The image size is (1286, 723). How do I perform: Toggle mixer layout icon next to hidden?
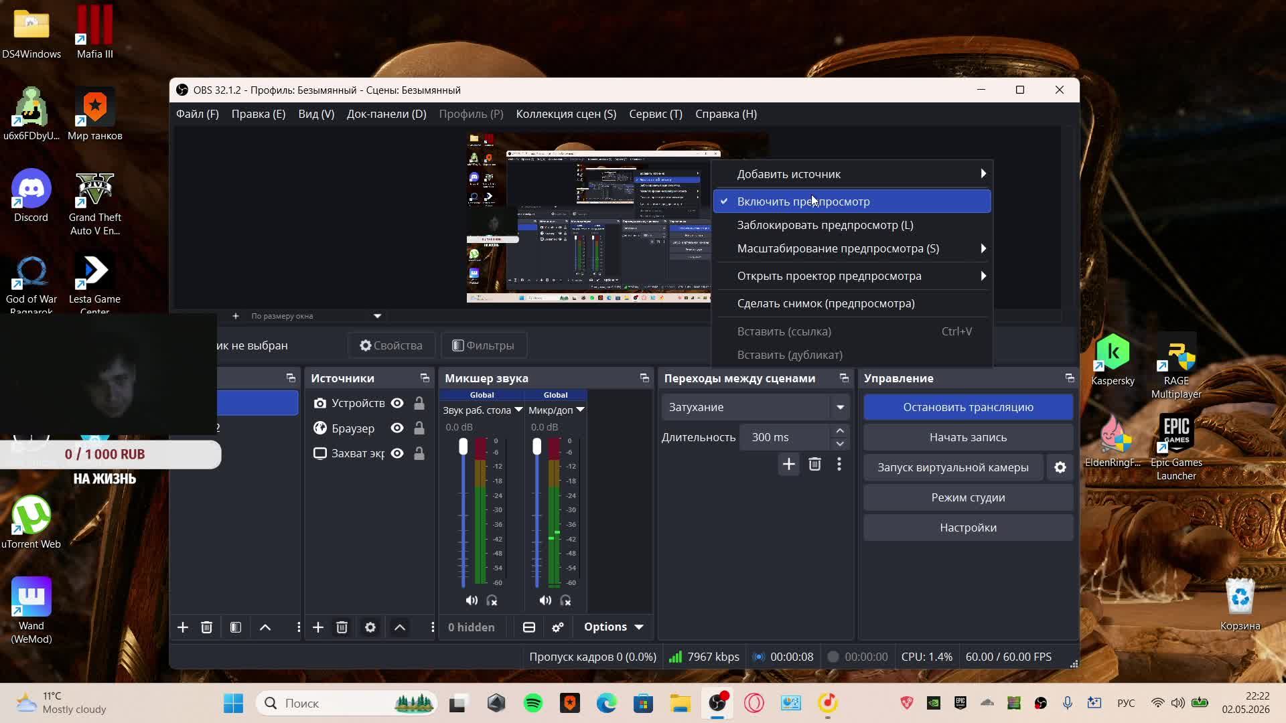528,627
